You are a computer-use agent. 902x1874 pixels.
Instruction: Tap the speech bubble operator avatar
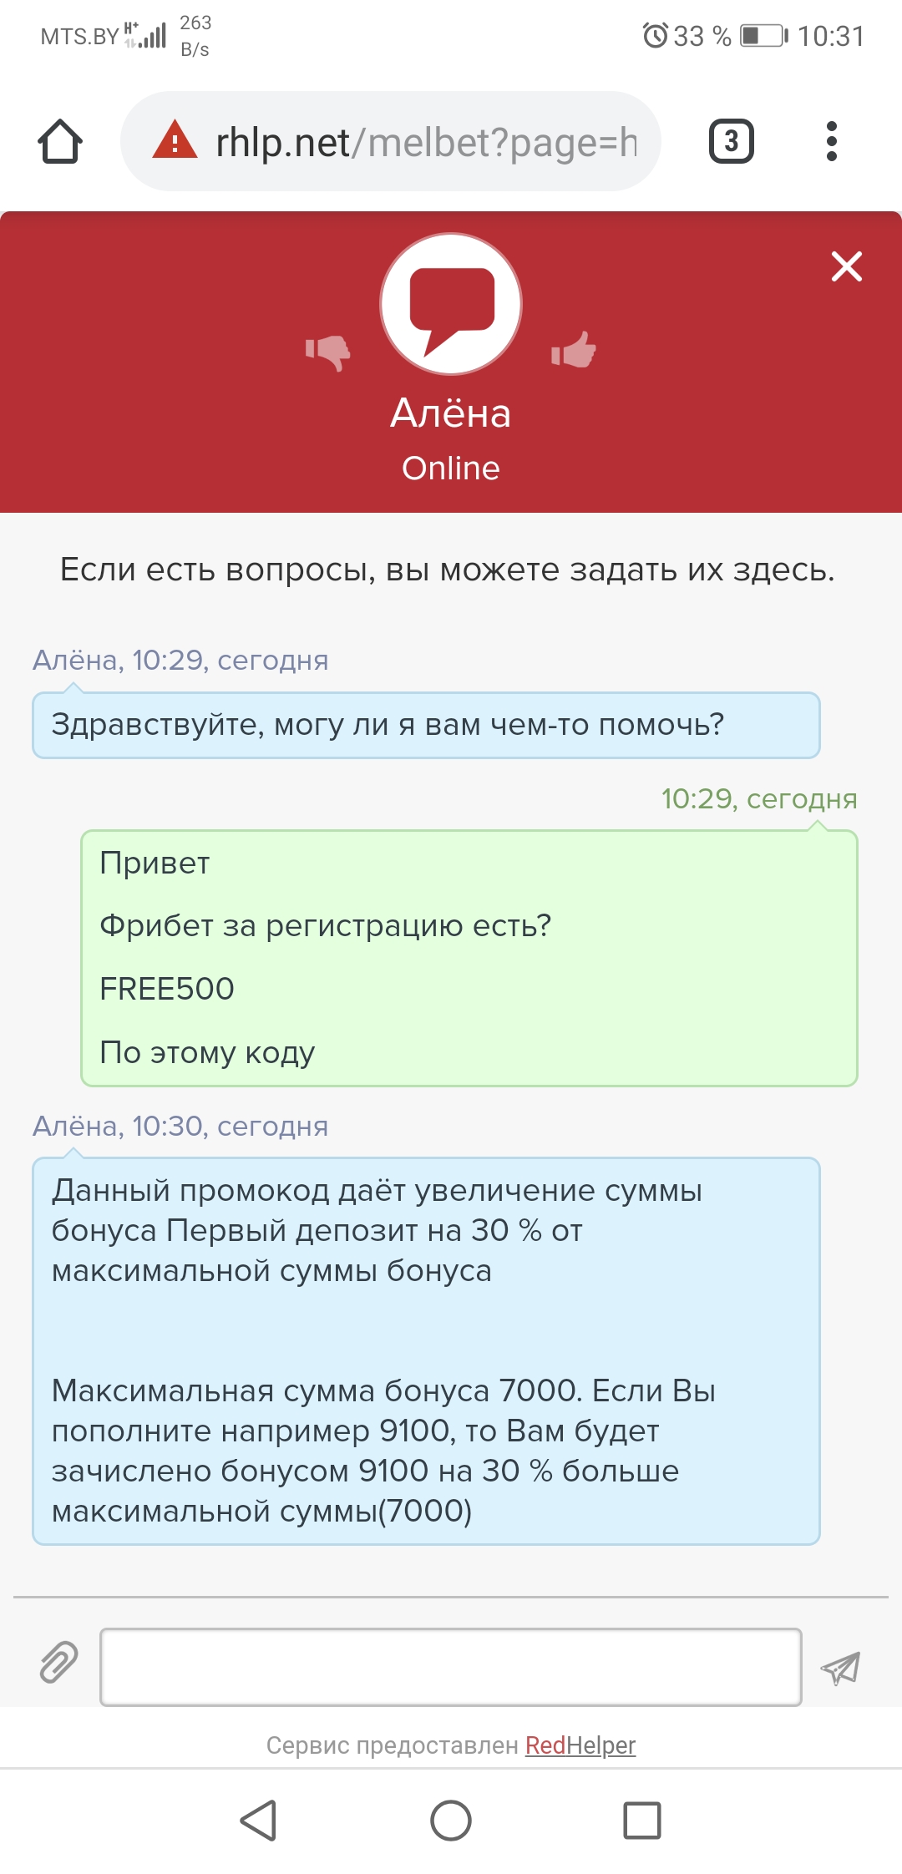click(x=451, y=304)
